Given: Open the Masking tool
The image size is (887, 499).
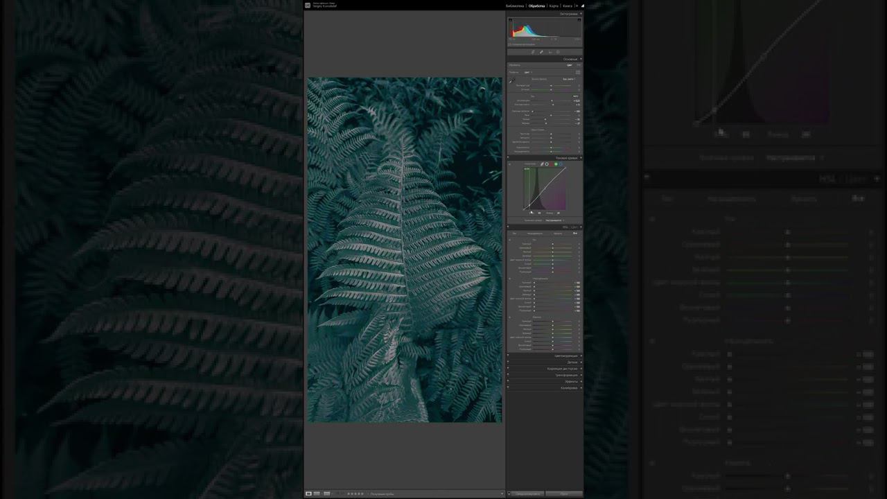Looking at the screenshot, I should 558,52.
